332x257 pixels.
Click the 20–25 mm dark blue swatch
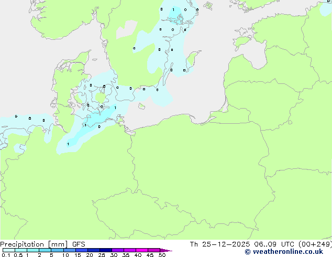pyautogui.click(x=94, y=250)
